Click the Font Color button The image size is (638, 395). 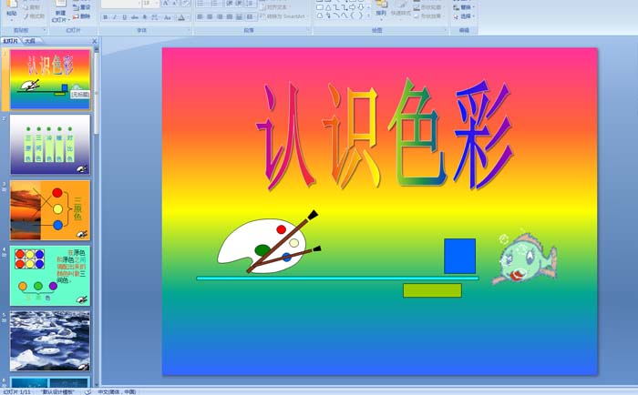181,17
